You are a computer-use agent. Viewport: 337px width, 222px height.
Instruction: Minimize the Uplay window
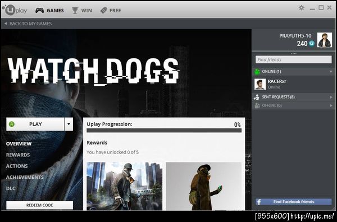(312, 8)
